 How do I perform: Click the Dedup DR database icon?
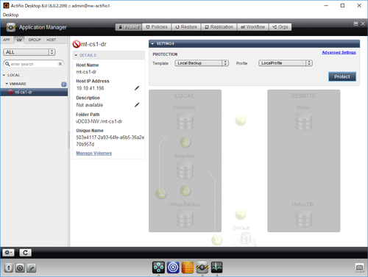[304, 217]
